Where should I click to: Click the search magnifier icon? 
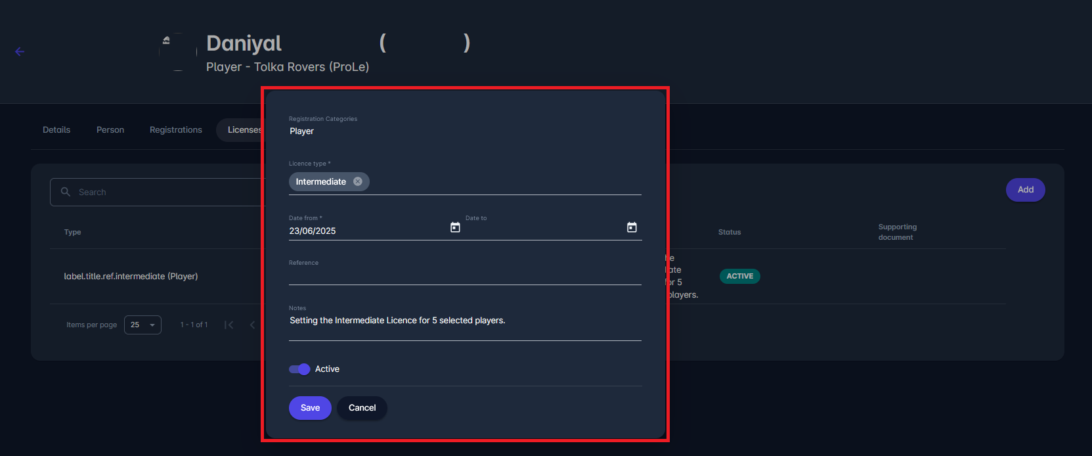(x=66, y=192)
